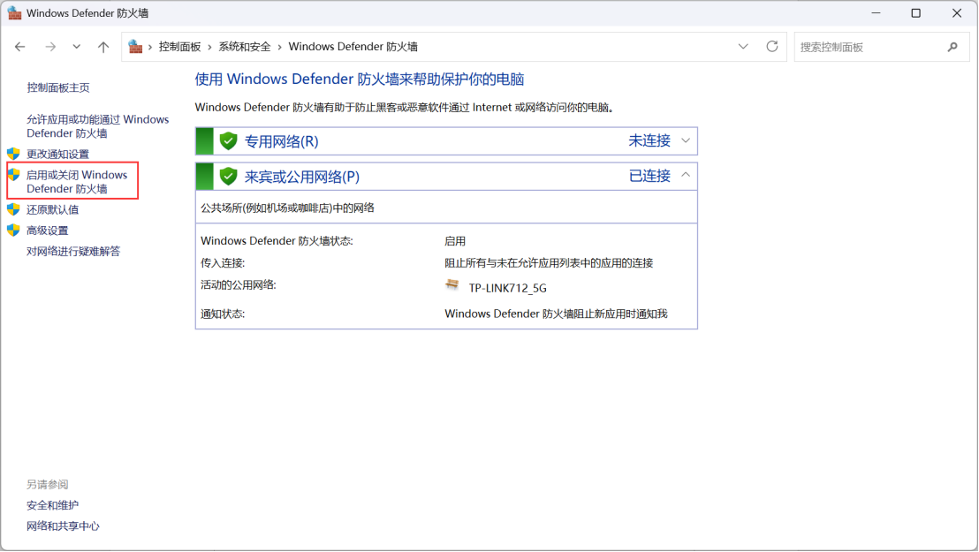Image resolution: width=979 pixels, height=552 pixels.
Task: Go up one level with up arrow
Action: (x=103, y=47)
